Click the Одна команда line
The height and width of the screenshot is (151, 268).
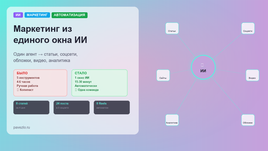(87, 90)
